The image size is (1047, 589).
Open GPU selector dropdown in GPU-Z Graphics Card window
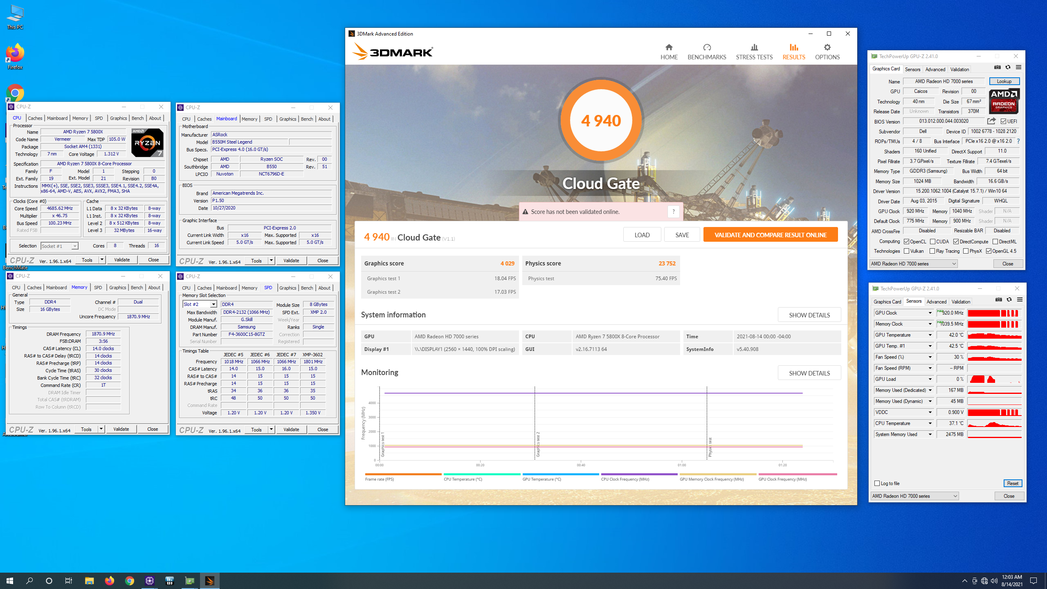pos(913,264)
